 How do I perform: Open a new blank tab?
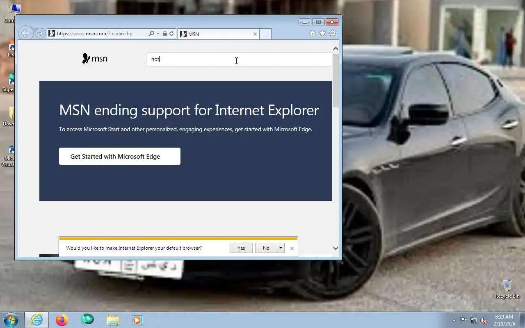pyautogui.click(x=265, y=34)
